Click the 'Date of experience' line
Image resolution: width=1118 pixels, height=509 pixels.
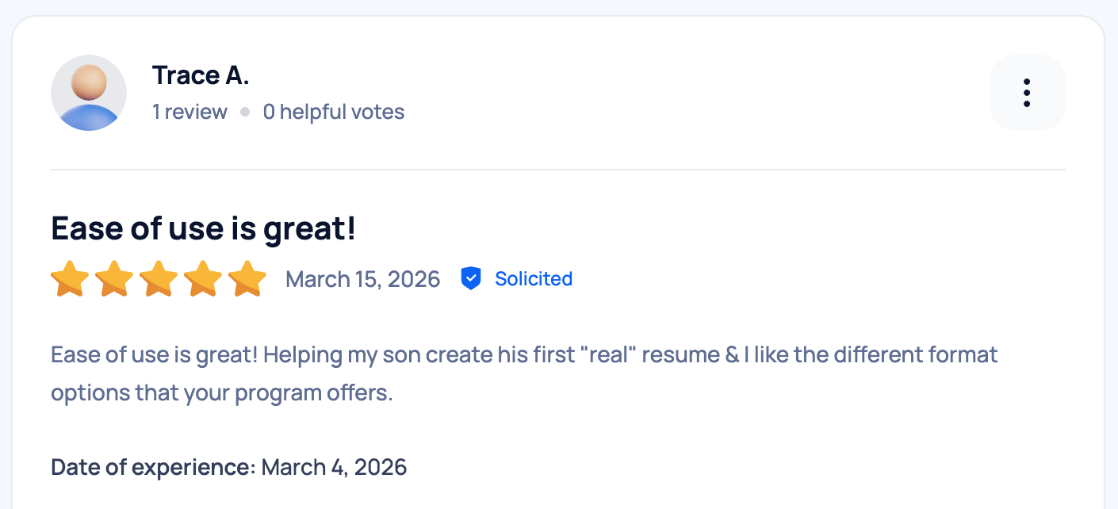[x=149, y=467]
